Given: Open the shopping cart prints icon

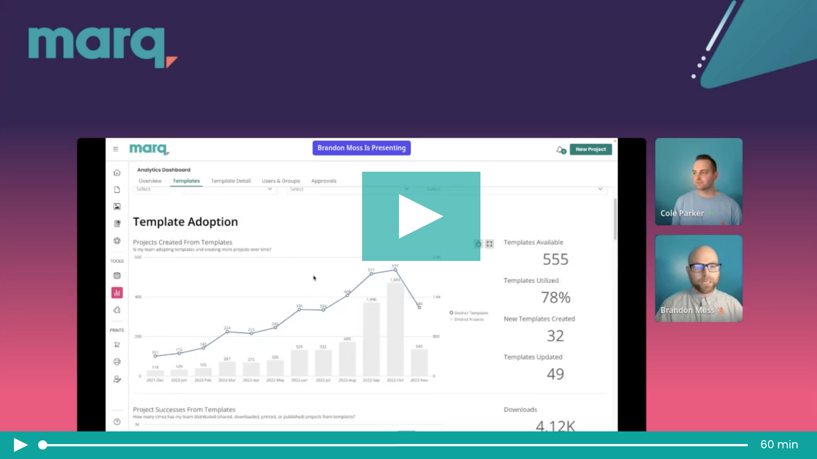Looking at the screenshot, I should [x=117, y=345].
